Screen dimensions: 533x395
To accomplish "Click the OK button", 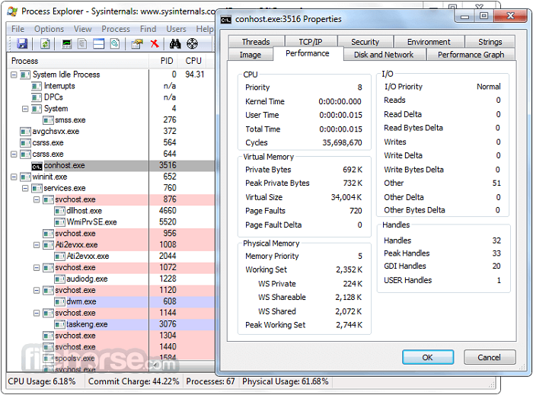I will (x=427, y=357).
